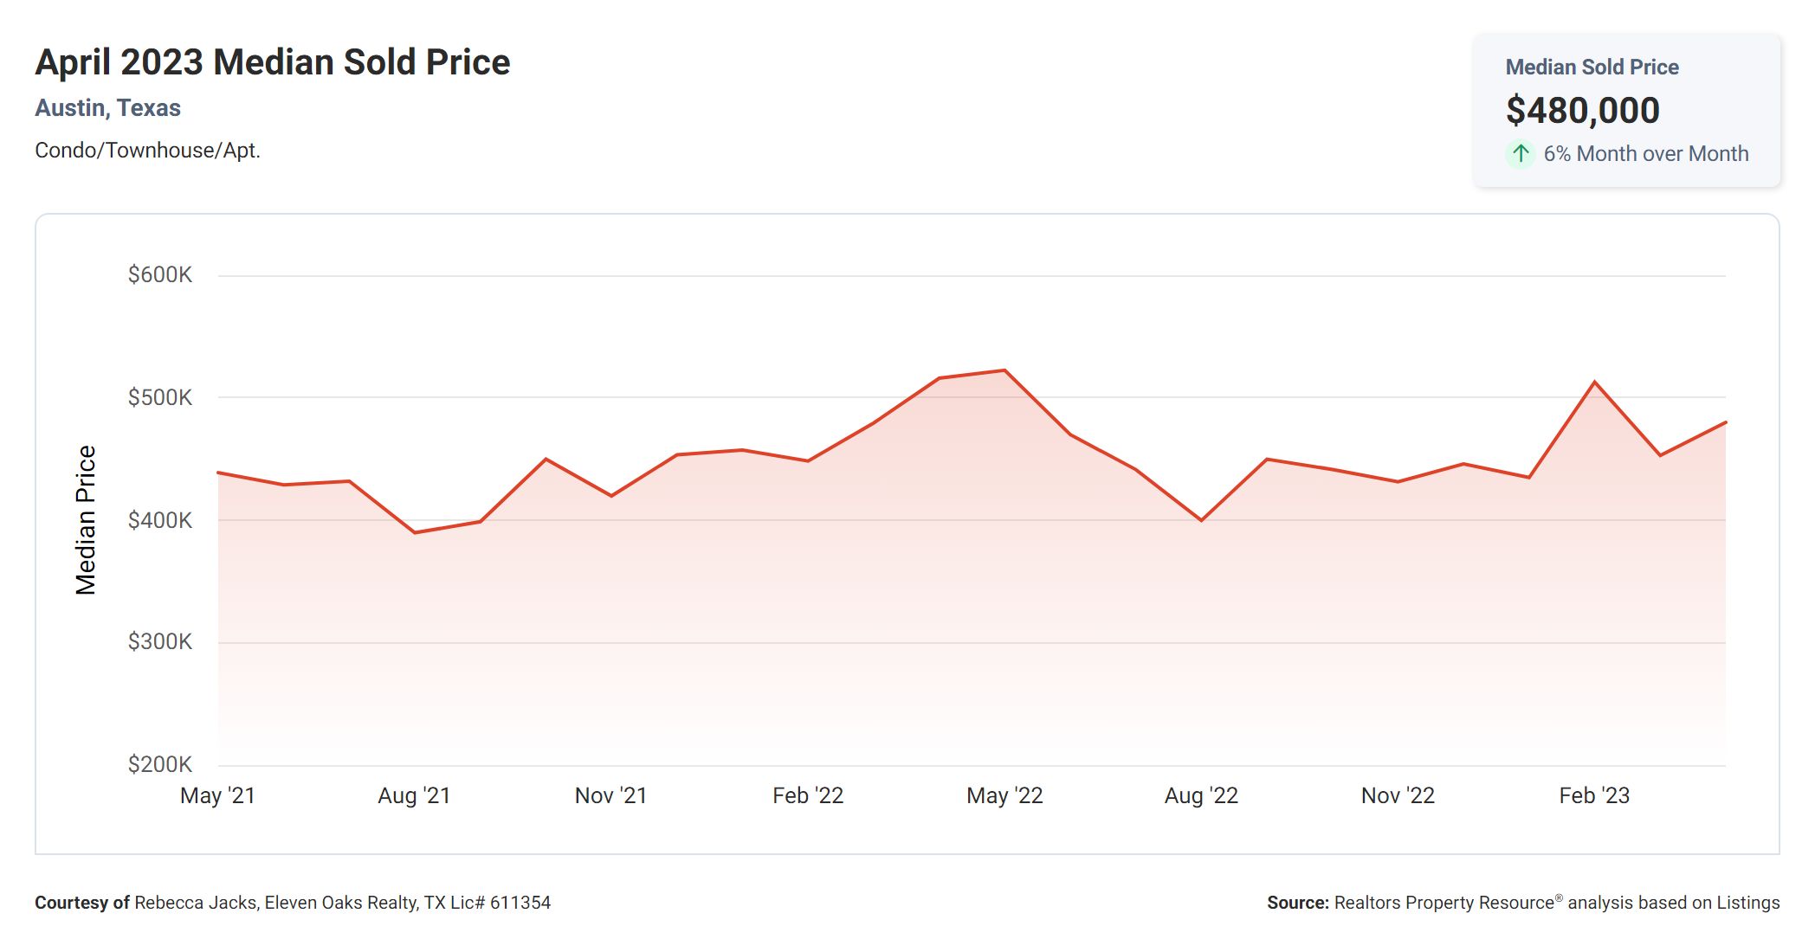Viewport: 1815px width, 952px height.
Task: Click the $480,000 price value
Action: pos(1582,110)
